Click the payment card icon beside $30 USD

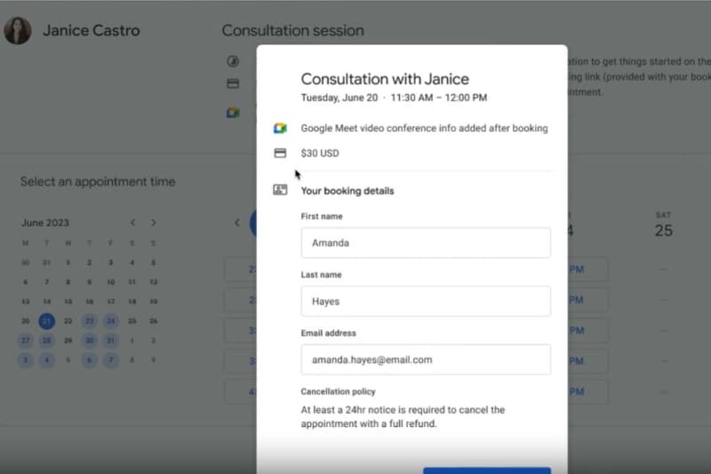280,153
